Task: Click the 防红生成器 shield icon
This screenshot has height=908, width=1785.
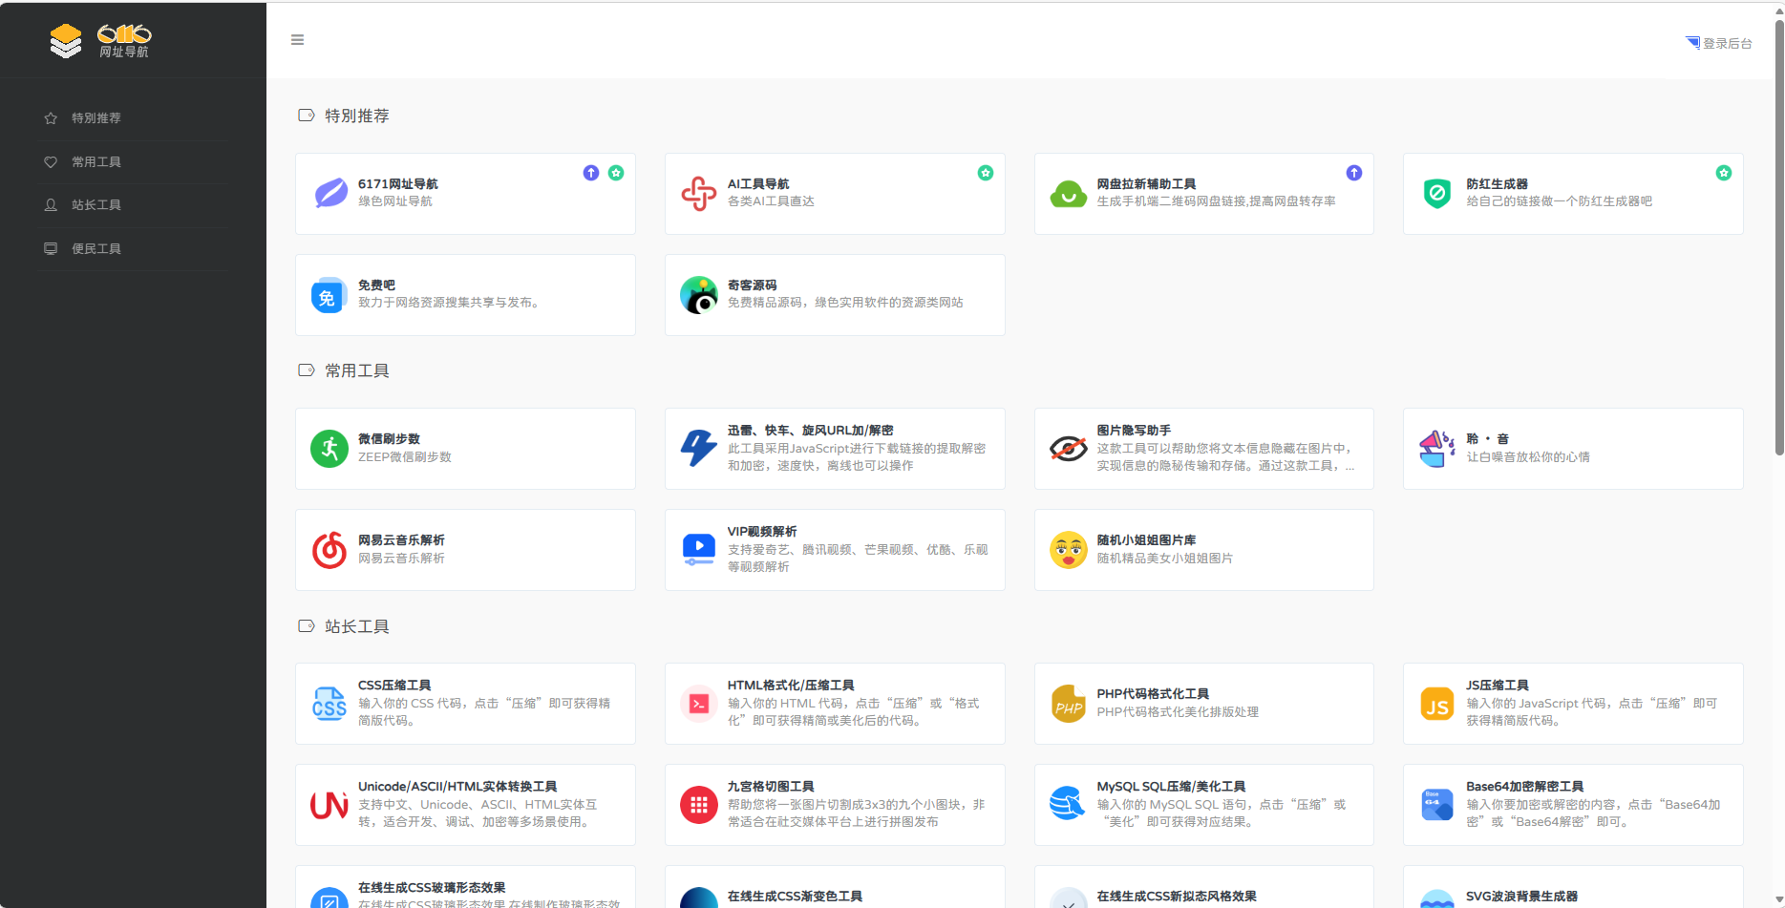Action: pos(1437,192)
